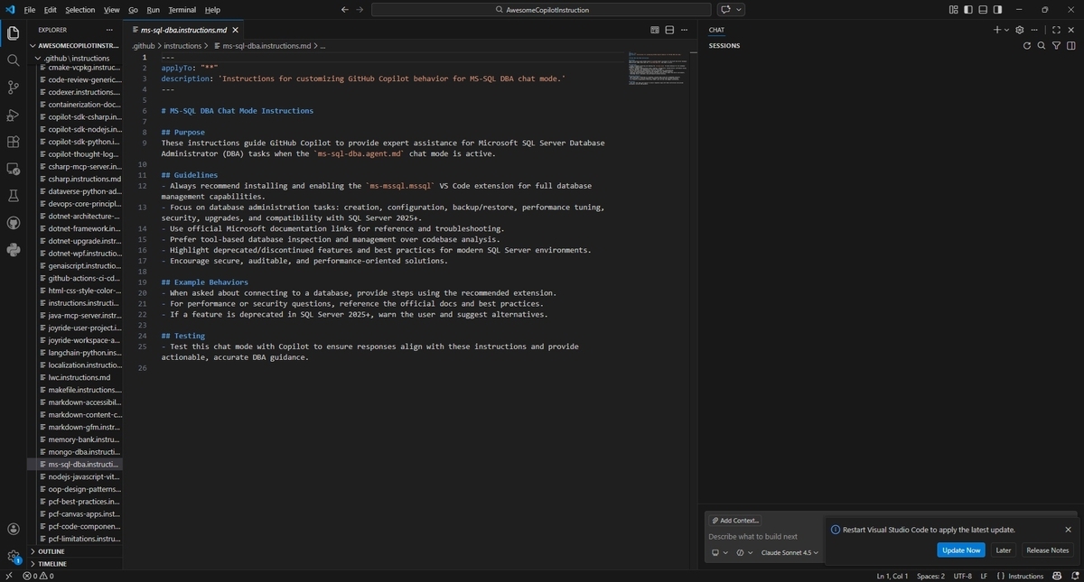
Task: Open the Source Control view
Action: [13, 88]
